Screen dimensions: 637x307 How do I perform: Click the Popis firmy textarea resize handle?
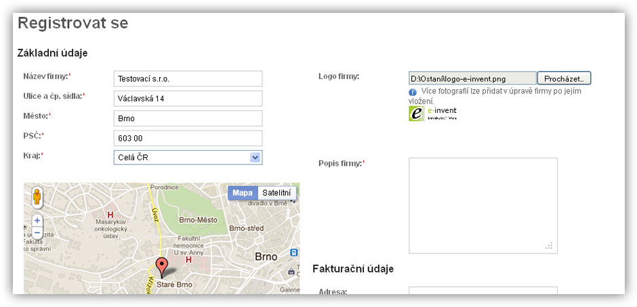550,246
